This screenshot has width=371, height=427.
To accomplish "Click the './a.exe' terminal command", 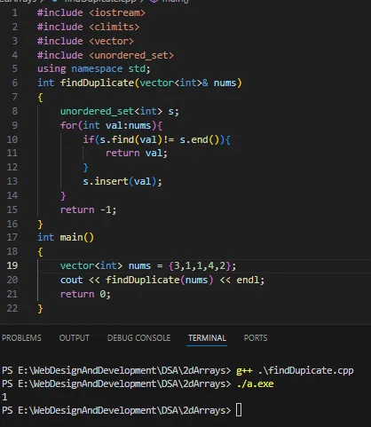I will (255, 384).
